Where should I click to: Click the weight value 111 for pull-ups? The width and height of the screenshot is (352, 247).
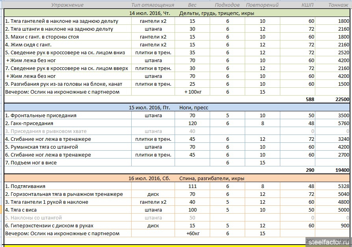(x=192, y=186)
